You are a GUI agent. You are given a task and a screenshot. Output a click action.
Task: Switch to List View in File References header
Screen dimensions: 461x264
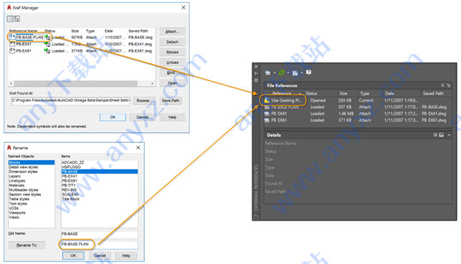click(x=442, y=85)
